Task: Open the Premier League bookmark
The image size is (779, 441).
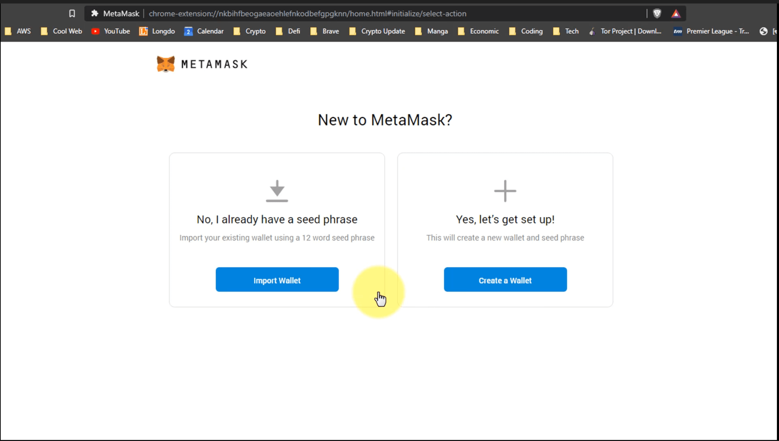Action: coord(711,31)
